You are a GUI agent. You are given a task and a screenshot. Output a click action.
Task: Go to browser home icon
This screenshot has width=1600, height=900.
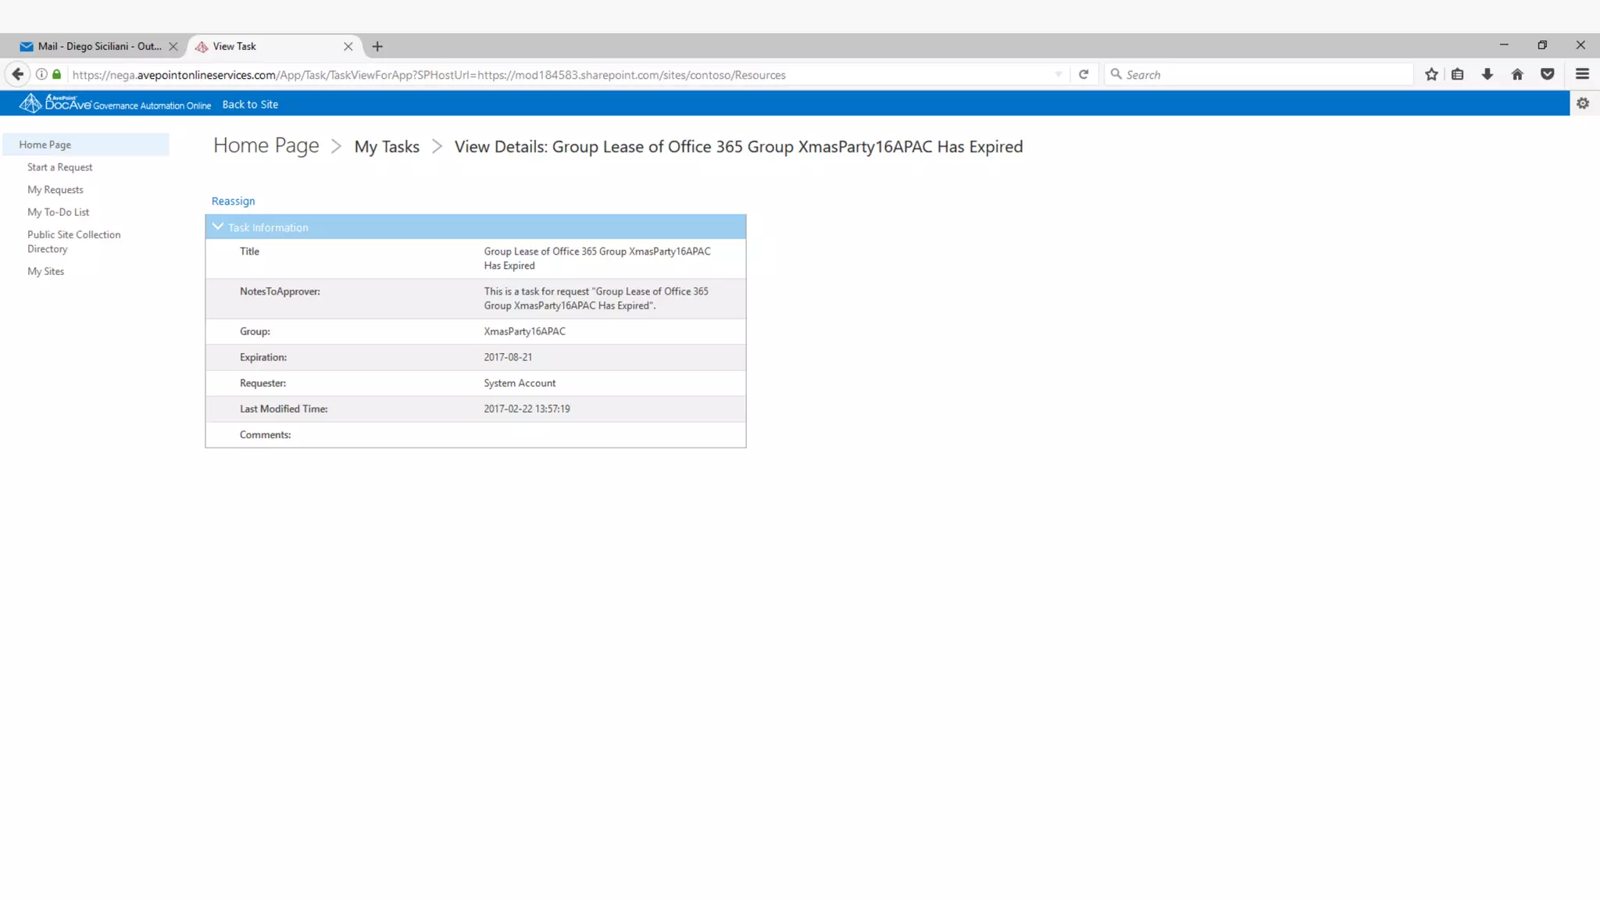[1517, 74]
